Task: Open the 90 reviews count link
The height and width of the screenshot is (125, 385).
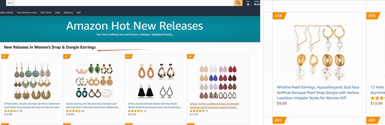Action: pyautogui.click(x=21, y=111)
